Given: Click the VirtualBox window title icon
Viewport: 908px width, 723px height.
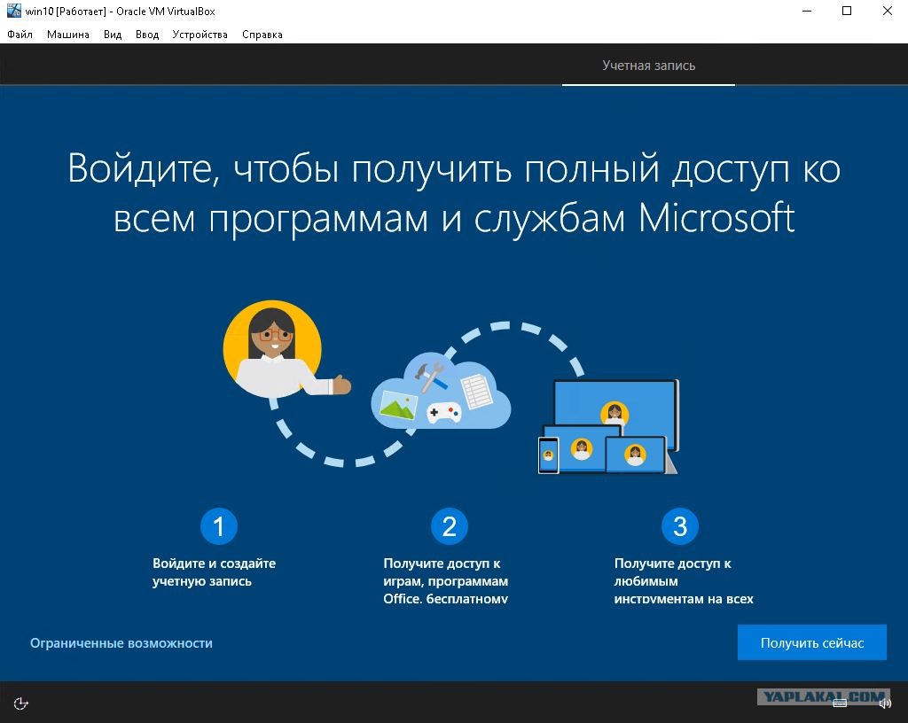Looking at the screenshot, I should pyautogui.click(x=14, y=11).
